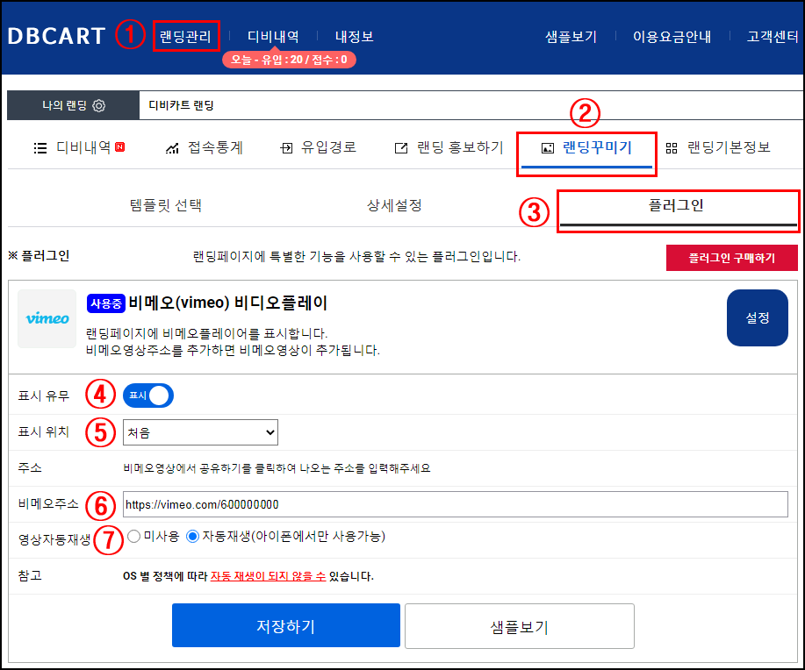805x670 pixels.
Task: Select the 미사용 radio button
Action: [x=134, y=536]
